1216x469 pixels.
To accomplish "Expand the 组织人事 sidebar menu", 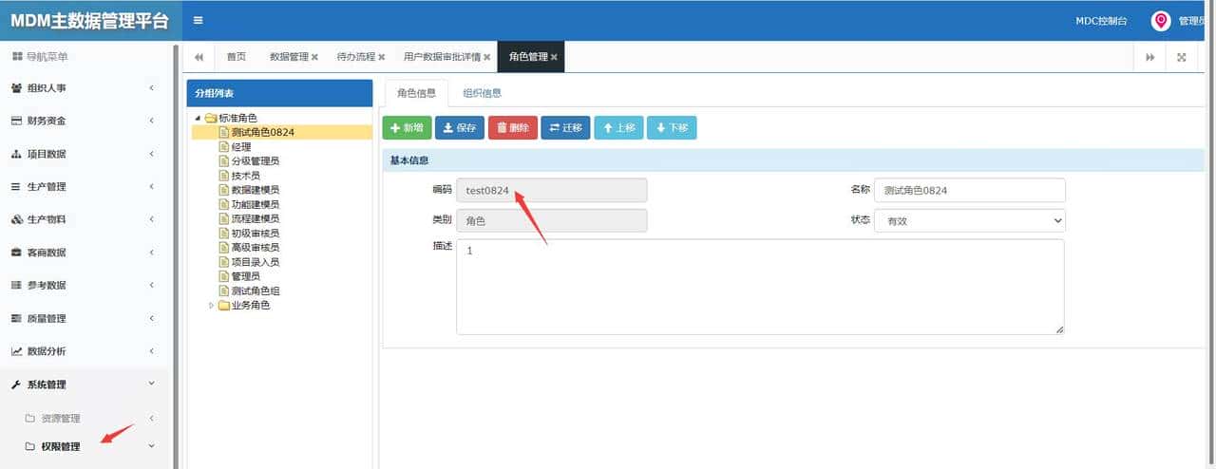I will pyautogui.click(x=84, y=88).
